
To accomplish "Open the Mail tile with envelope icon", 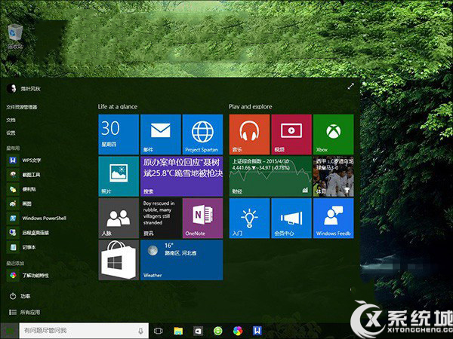I will pos(161,134).
